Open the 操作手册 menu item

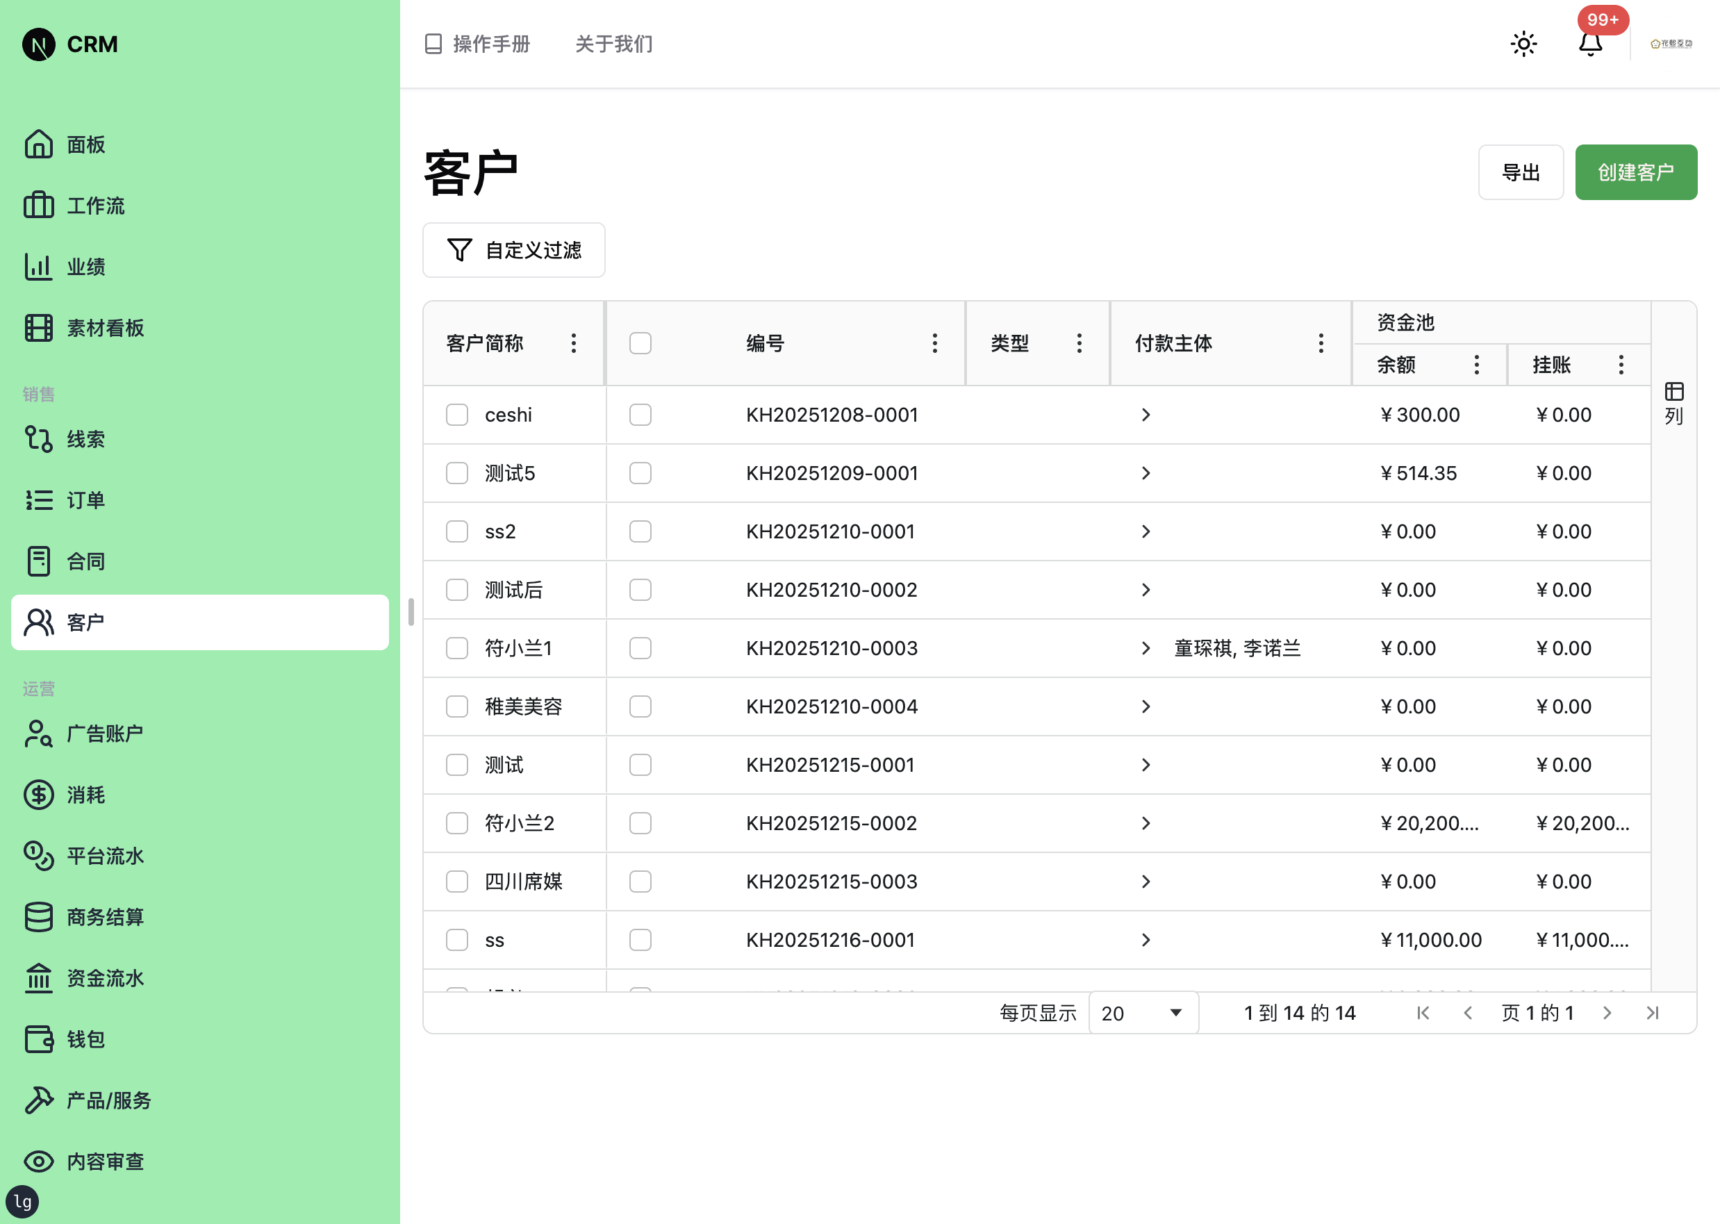click(477, 44)
